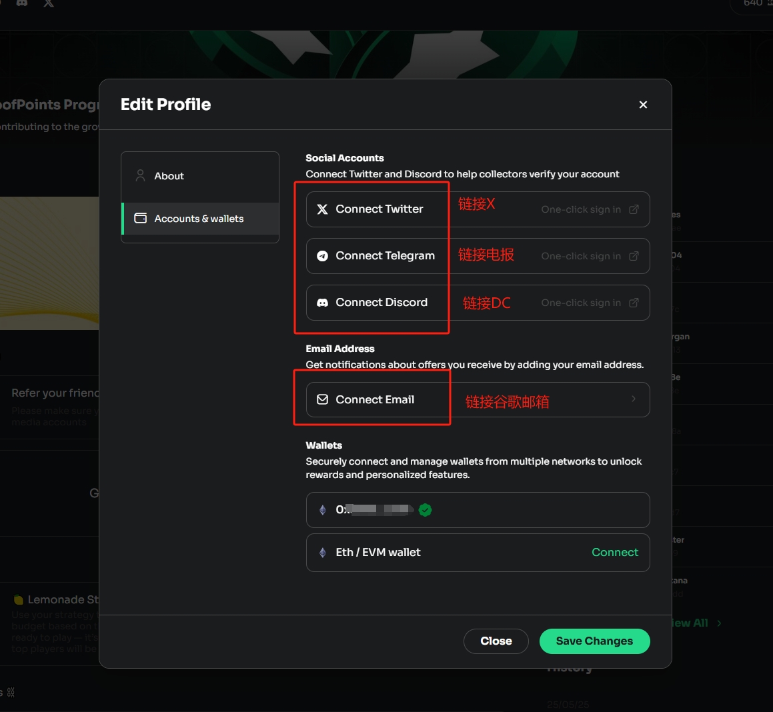Click the Connect Telegram label
This screenshot has width=773, height=712.
[385, 256]
